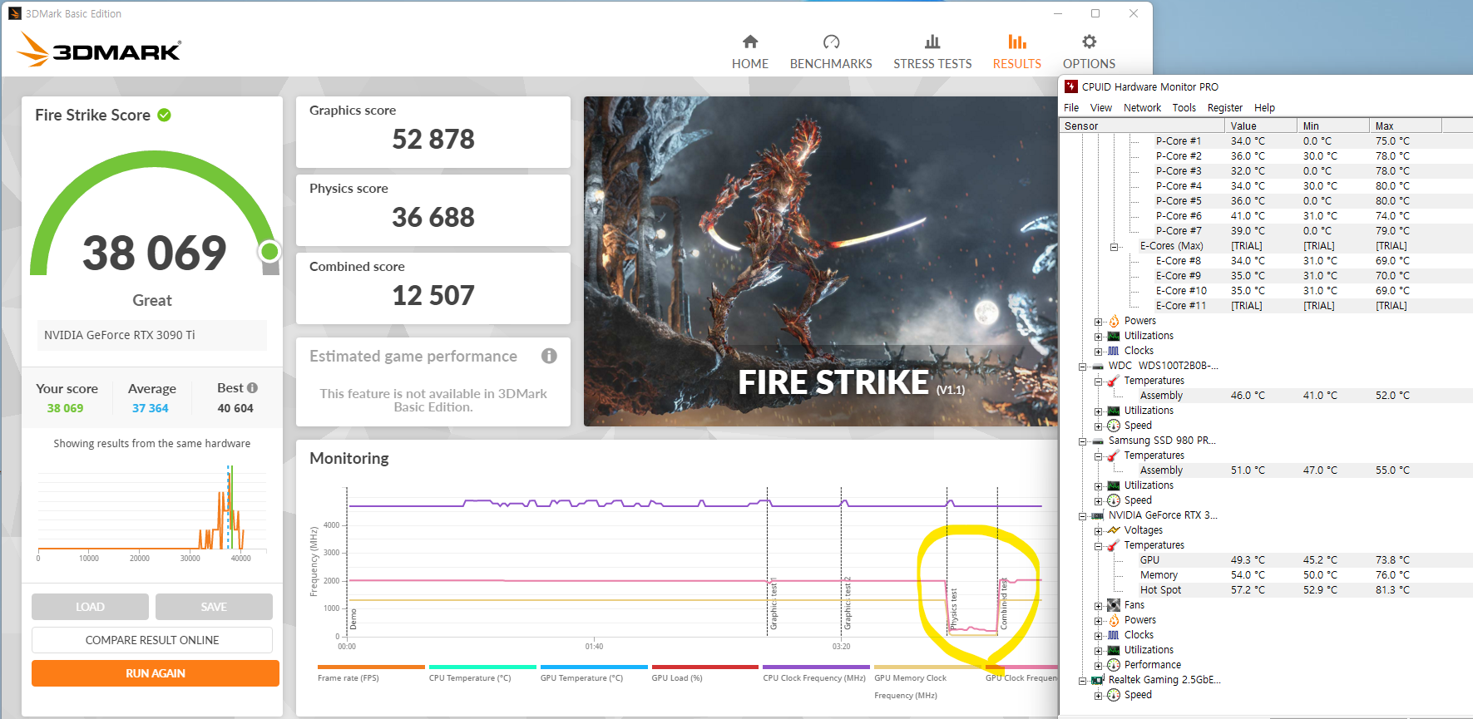Image resolution: width=1473 pixels, height=719 pixels.
Task: Click the Realtek network adapter icon
Action: click(x=1098, y=680)
